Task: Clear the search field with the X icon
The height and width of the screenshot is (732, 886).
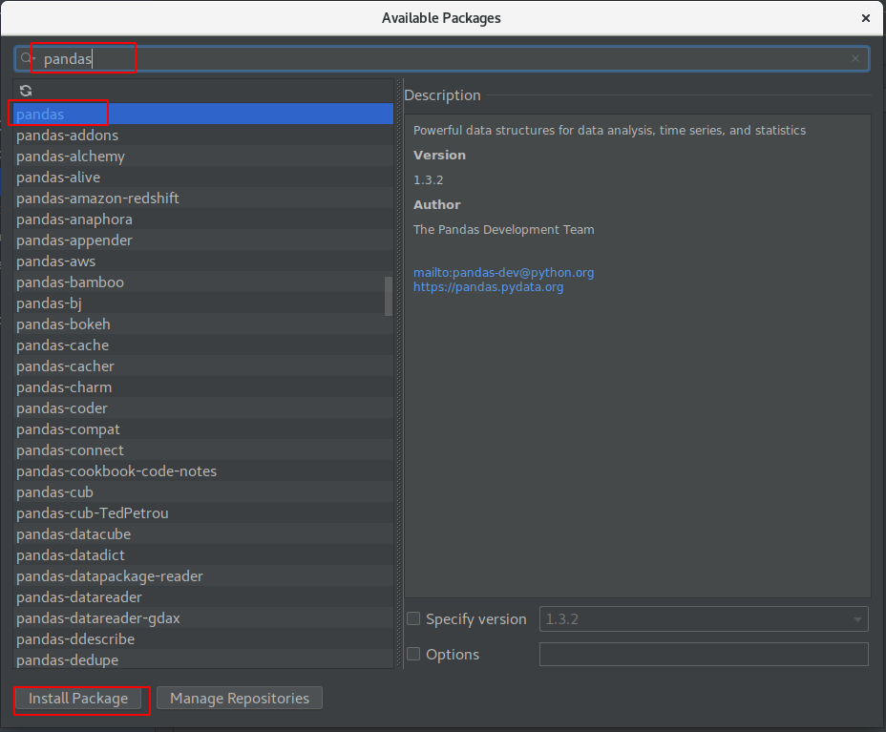Action: (854, 58)
